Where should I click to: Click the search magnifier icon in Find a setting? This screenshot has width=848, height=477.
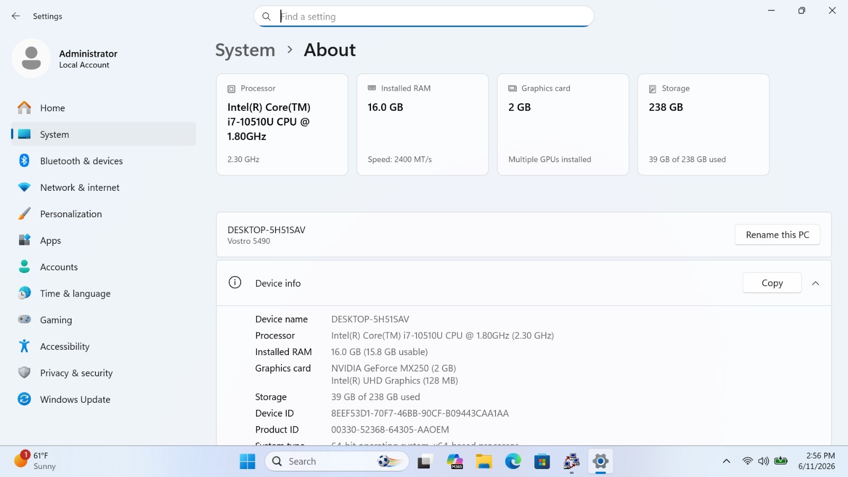tap(267, 16)
